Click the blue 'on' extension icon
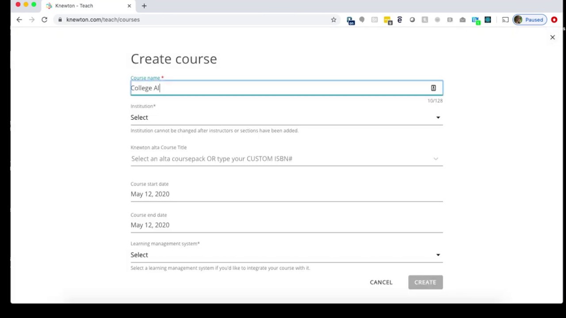Image resolution: width=566 pixels, height=318 pixels. pyautogui.click(x=350, y=20)
